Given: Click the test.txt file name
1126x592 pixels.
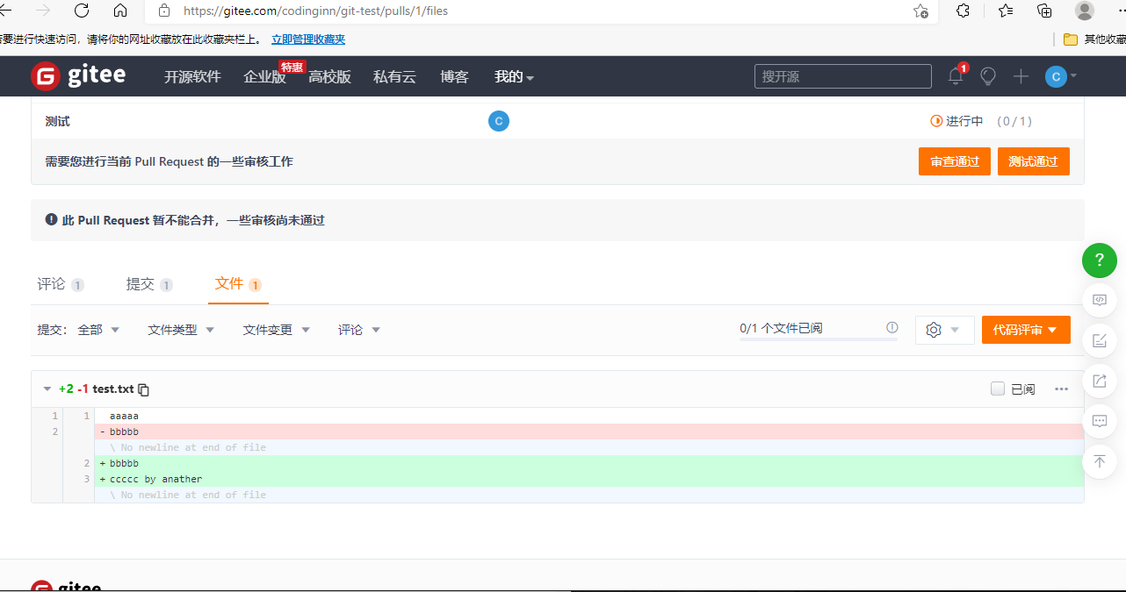Looking at the screenshot, I should [113, 389].
